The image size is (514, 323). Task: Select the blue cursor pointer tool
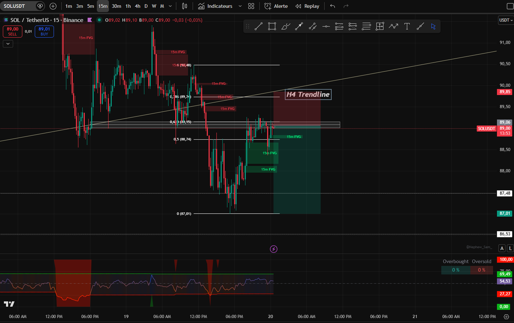coord(433,27)
